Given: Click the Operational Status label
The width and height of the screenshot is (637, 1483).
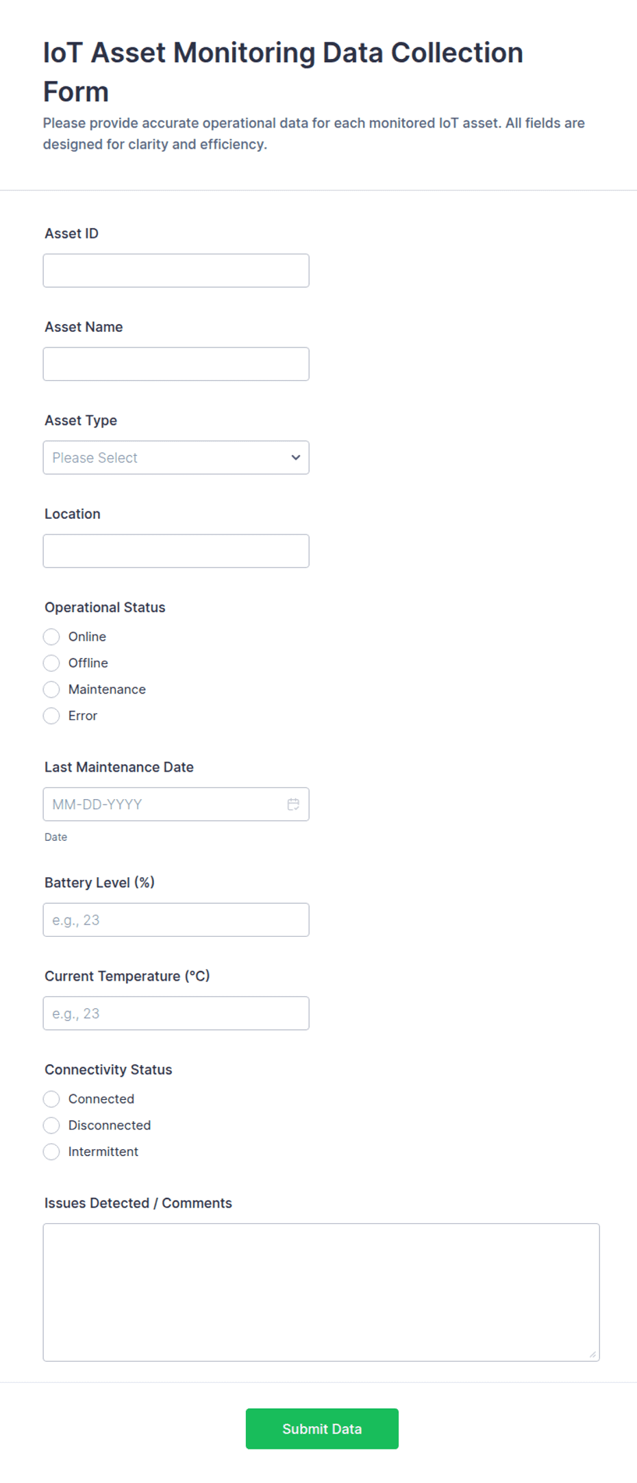Looking at the screenshot, I should (x=105, y=607).
